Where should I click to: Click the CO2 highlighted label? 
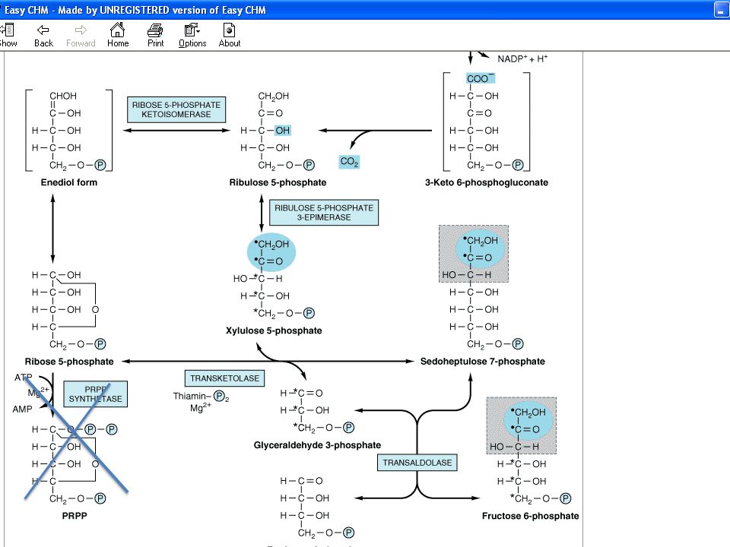(x=349, y=161)
